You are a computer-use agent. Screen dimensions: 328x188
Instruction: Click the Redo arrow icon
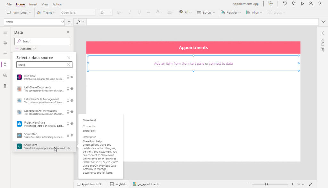pos(294,4)
